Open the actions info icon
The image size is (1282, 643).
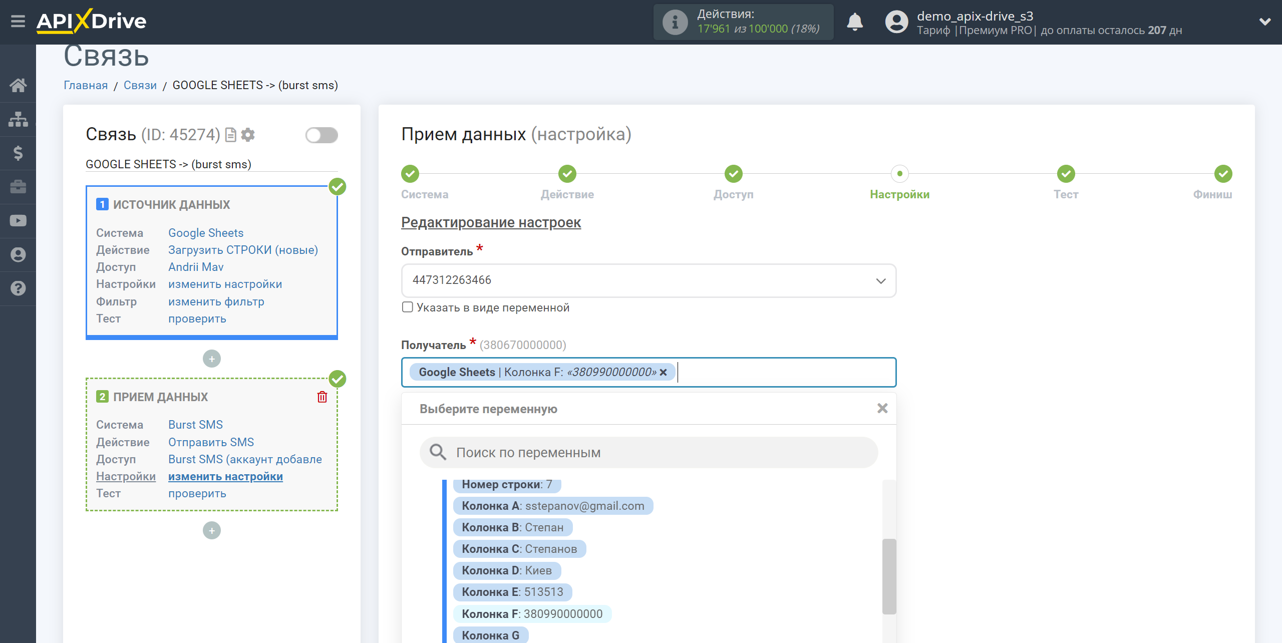pyautogui.click(x=675, y=22)
